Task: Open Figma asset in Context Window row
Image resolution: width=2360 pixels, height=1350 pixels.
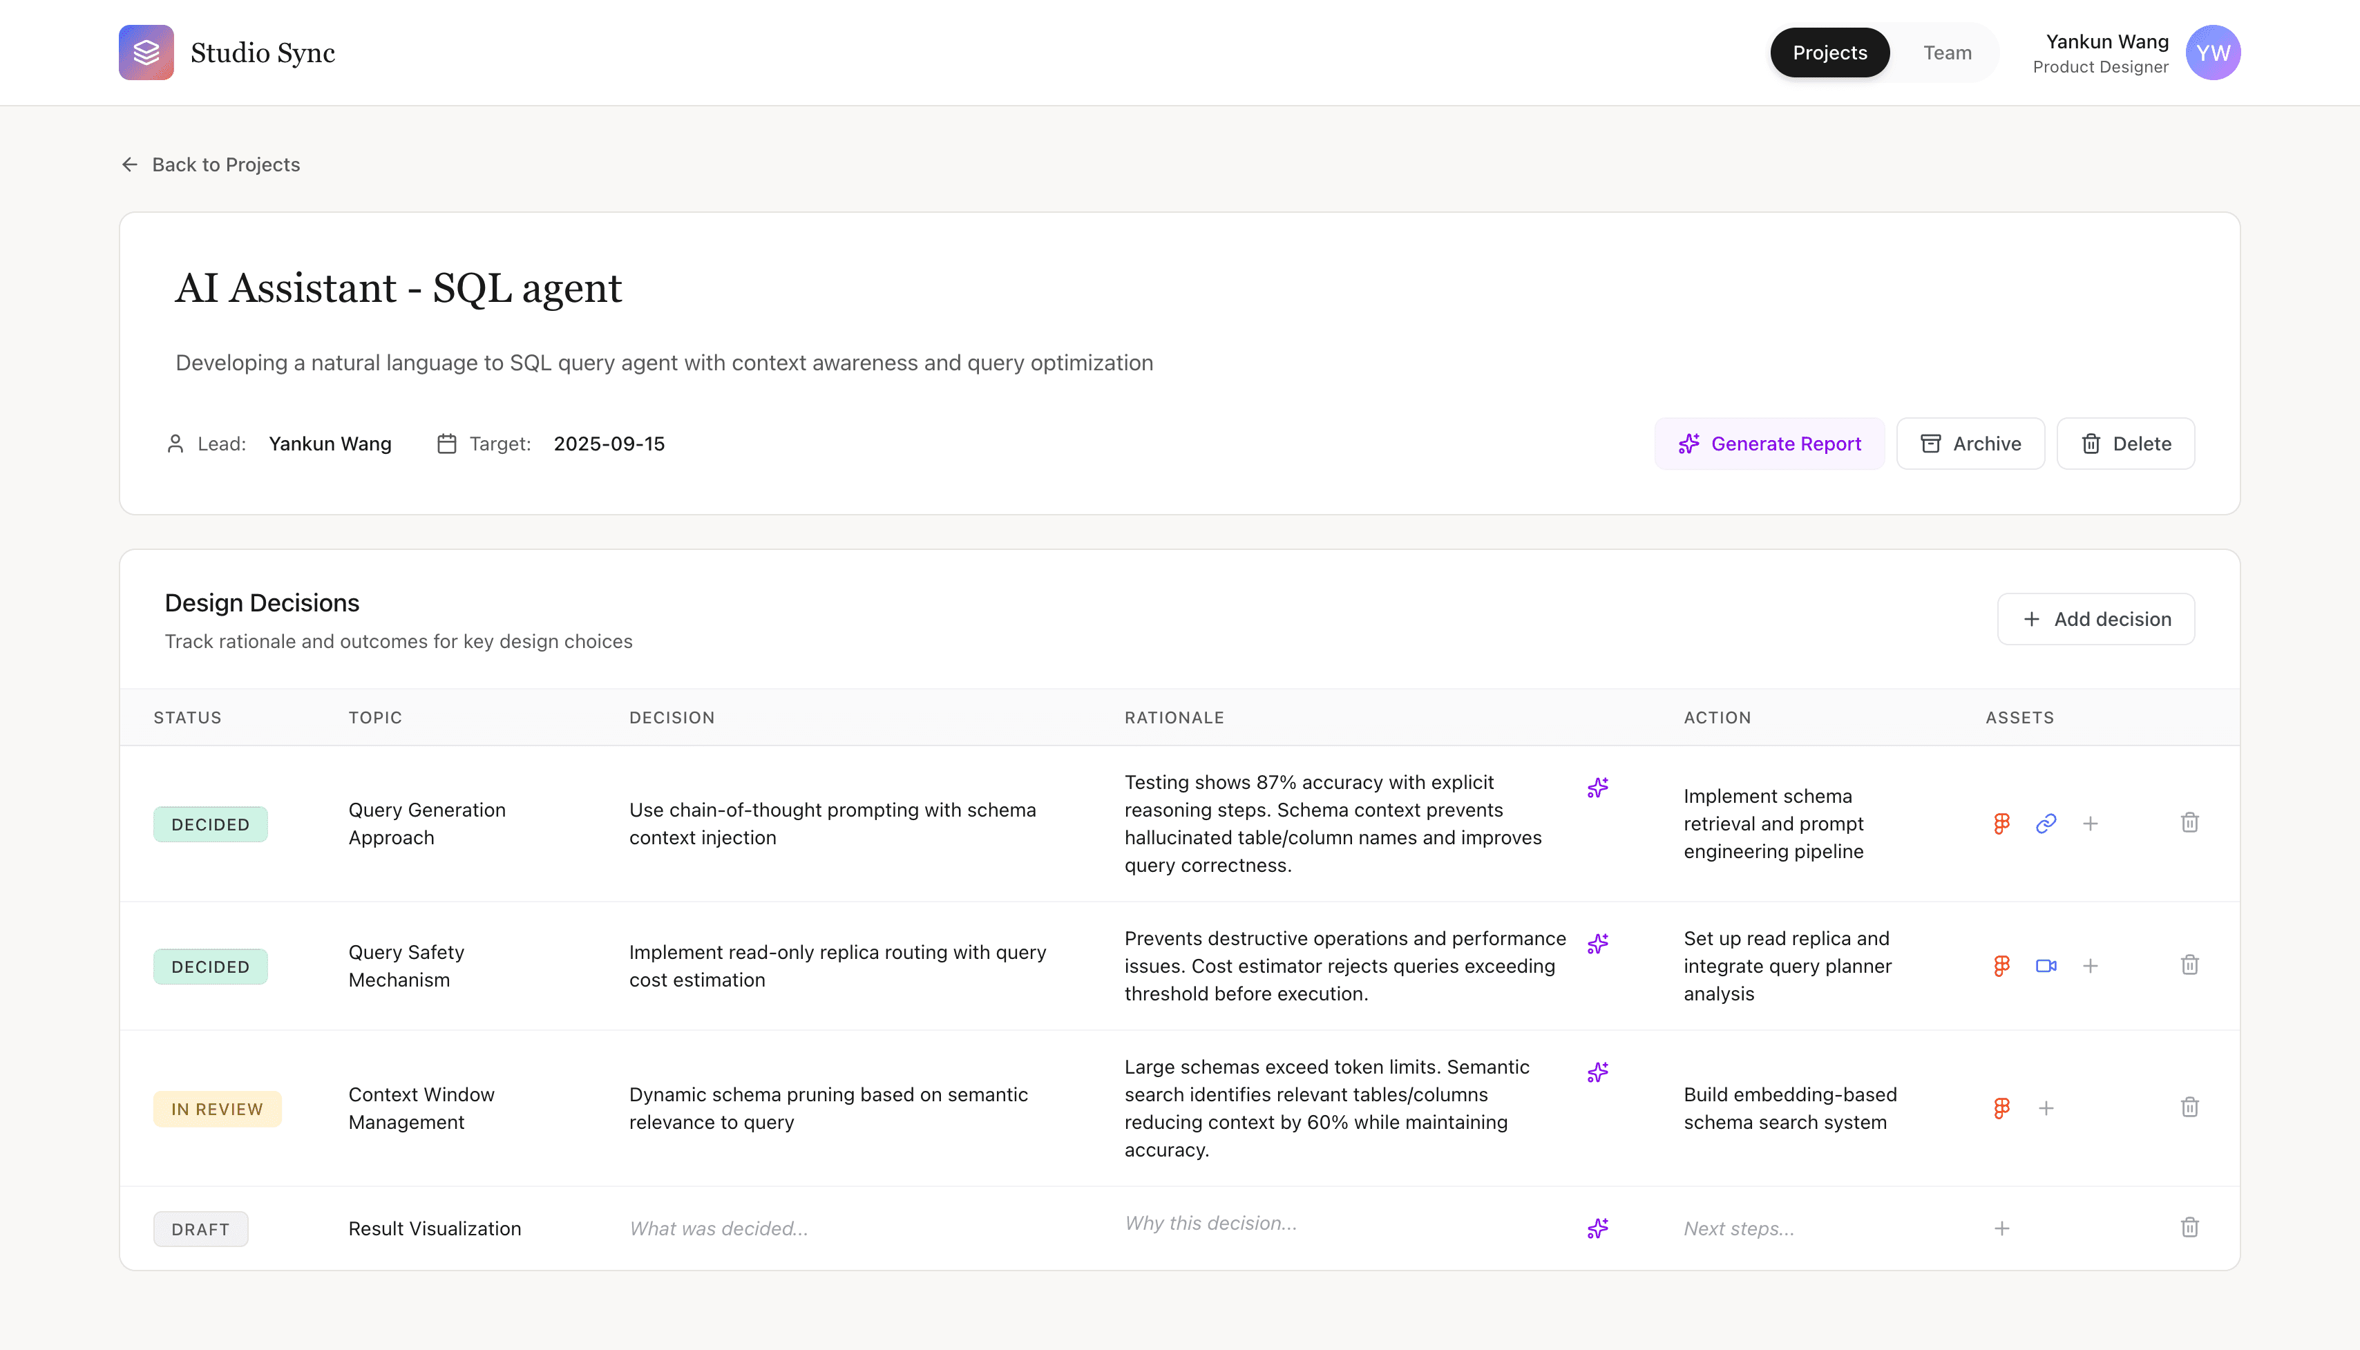Action: tap(2001, 1108)
